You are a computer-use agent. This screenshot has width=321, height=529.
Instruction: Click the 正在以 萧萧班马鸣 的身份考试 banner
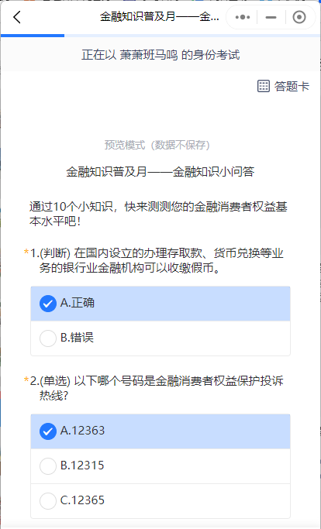160,55
